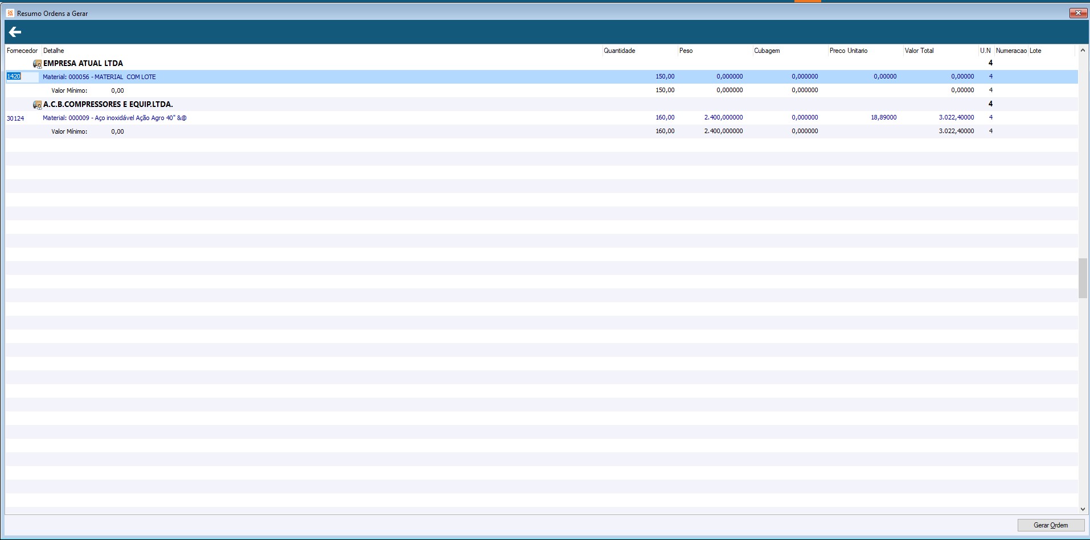This screenshot has width=1090, height=540.
Task: Click quantity 150,00 in the Material 000056 row
Action: pos(665,77)
